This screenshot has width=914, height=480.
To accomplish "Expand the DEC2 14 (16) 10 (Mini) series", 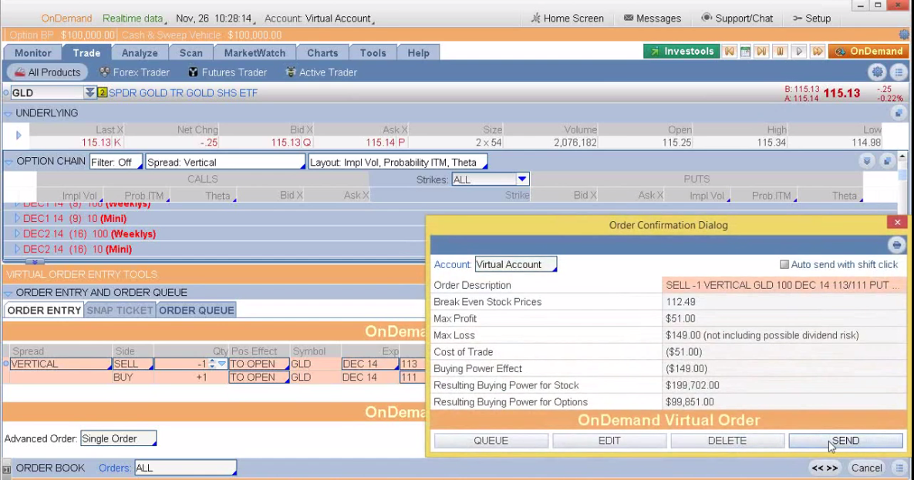I will point(17,249).
